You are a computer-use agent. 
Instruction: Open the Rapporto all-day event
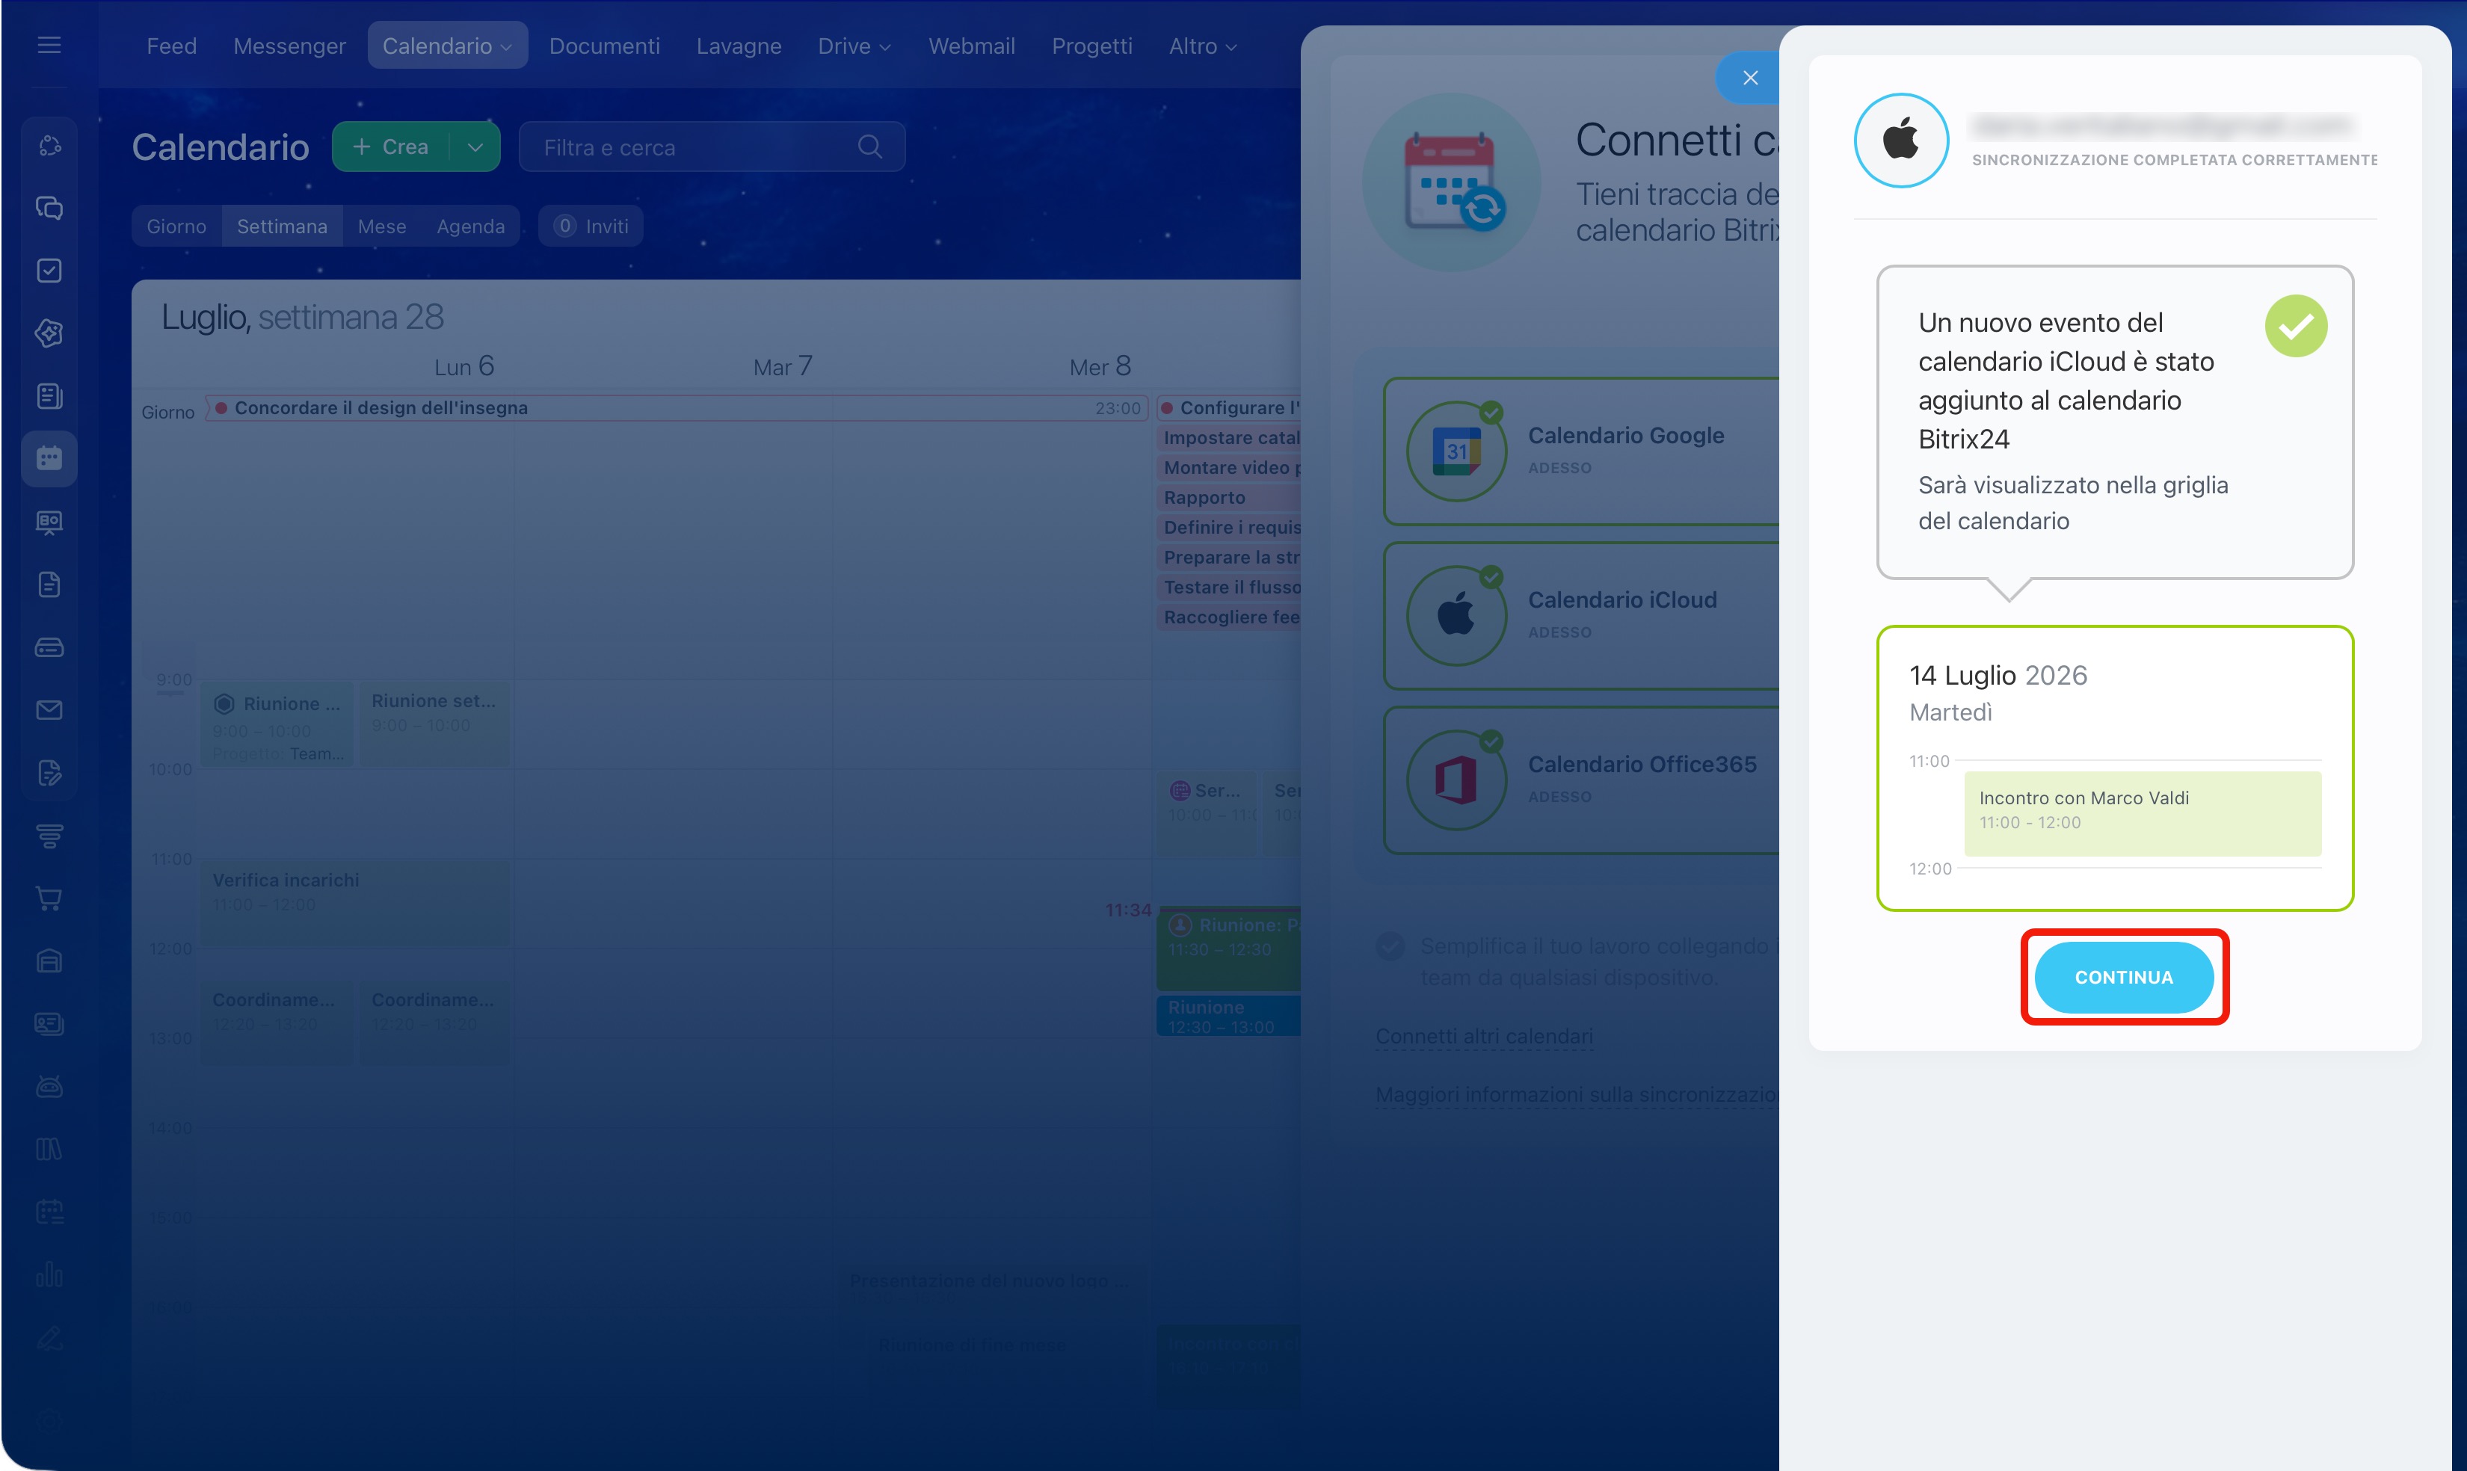point(1229,498)
